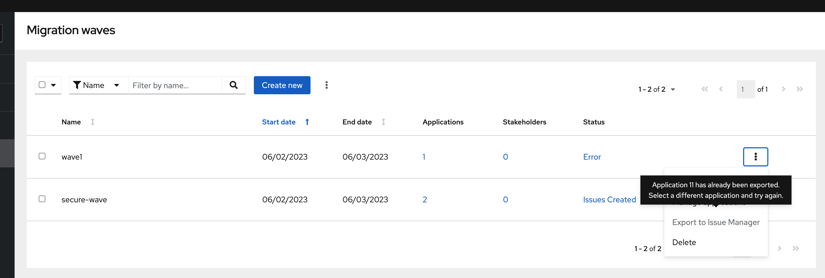The image size is (825, 278).
Task: Click the filter funnel icon next to Name
Action: click(x=77, y=85)
